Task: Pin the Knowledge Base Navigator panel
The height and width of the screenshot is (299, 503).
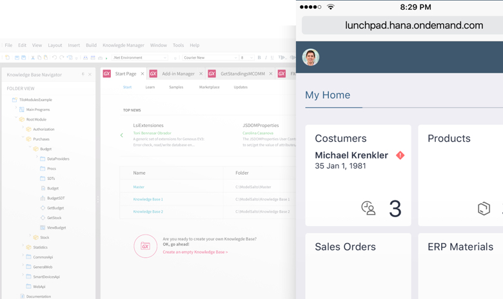Action: tap(83, 74)
